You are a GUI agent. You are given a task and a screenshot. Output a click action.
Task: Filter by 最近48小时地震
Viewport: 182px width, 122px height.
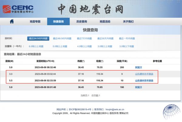[x=62, y=39]
